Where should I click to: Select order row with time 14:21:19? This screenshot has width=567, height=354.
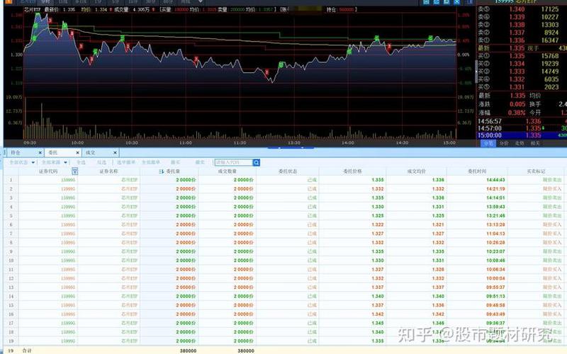(285, 189)
